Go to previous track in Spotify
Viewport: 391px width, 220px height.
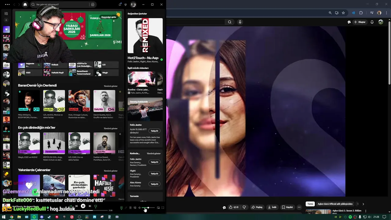click(x=76, y=206)
